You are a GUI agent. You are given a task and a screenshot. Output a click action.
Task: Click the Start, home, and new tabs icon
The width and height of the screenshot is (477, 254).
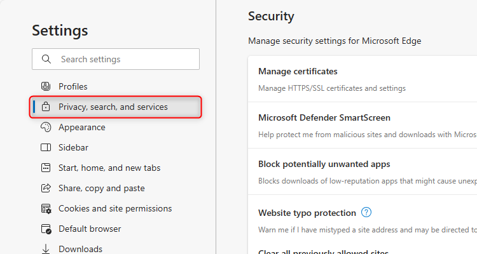(45, 168)
